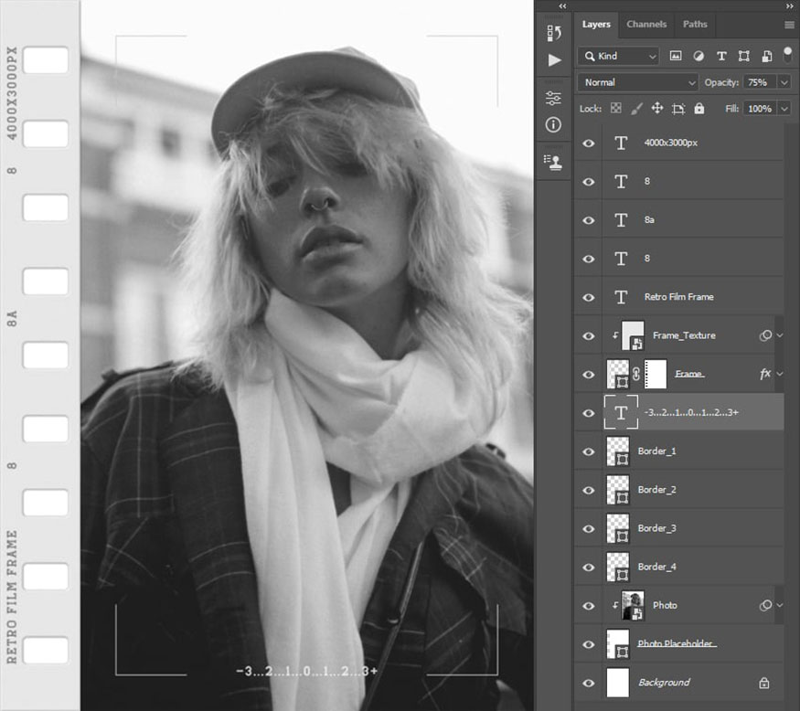Switch to the Paths tab
This screenshot has width=800, height=711.
click(695, 25)
